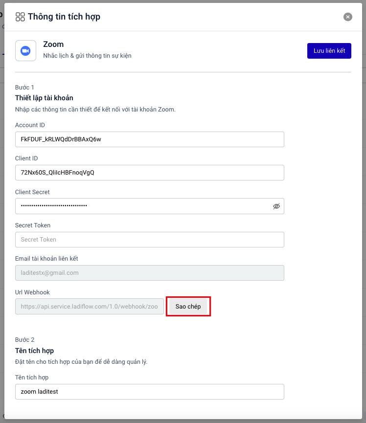Click the Nhắc lịch & gửi thông tin description
The image size is (366, 423).
[x=87, y=56]
